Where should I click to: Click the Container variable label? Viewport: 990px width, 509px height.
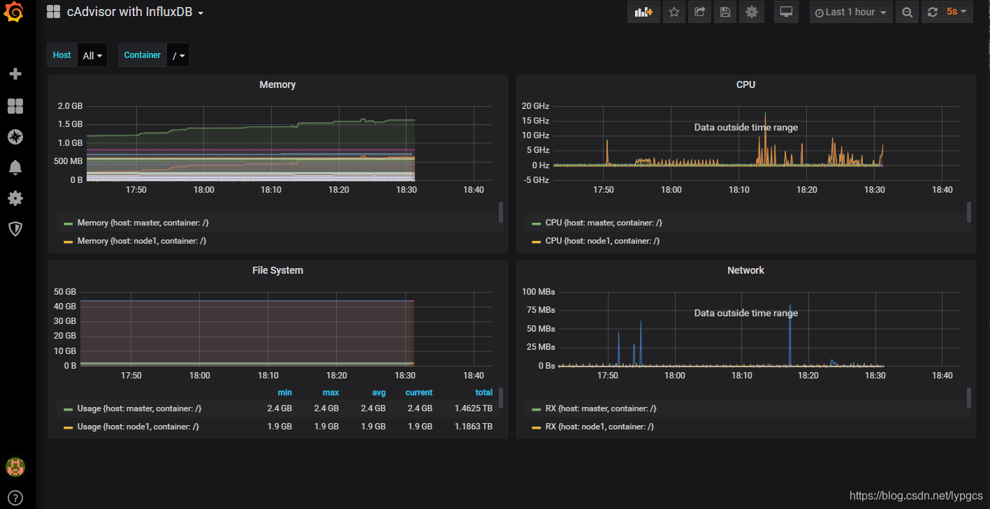coord(143,55)
